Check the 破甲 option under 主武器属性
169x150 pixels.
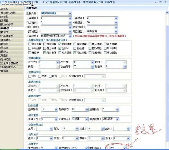coord(30,76)
